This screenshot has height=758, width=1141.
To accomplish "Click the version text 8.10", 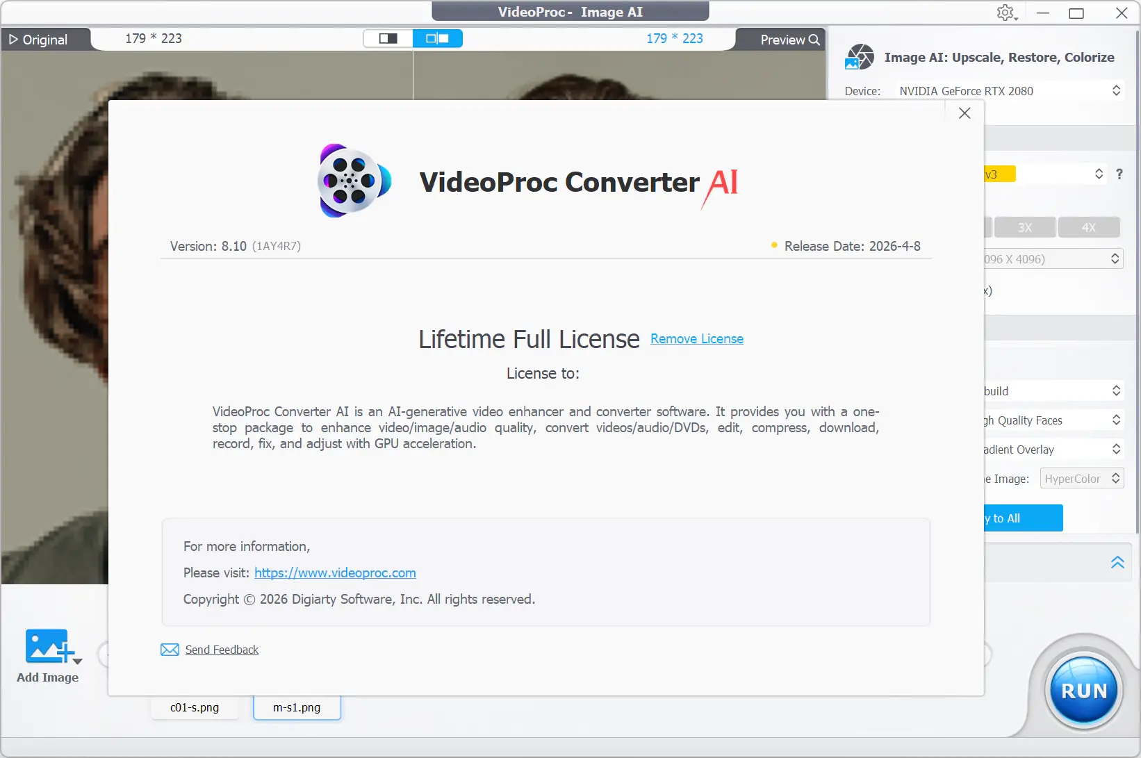I will 208,247.
